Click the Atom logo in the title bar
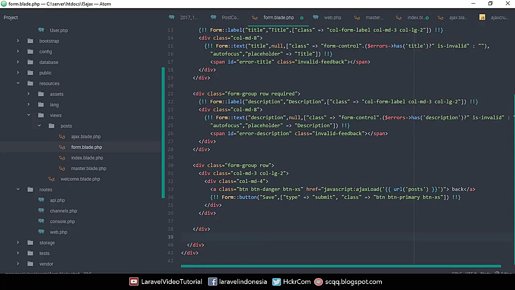 tap(4, 4)
